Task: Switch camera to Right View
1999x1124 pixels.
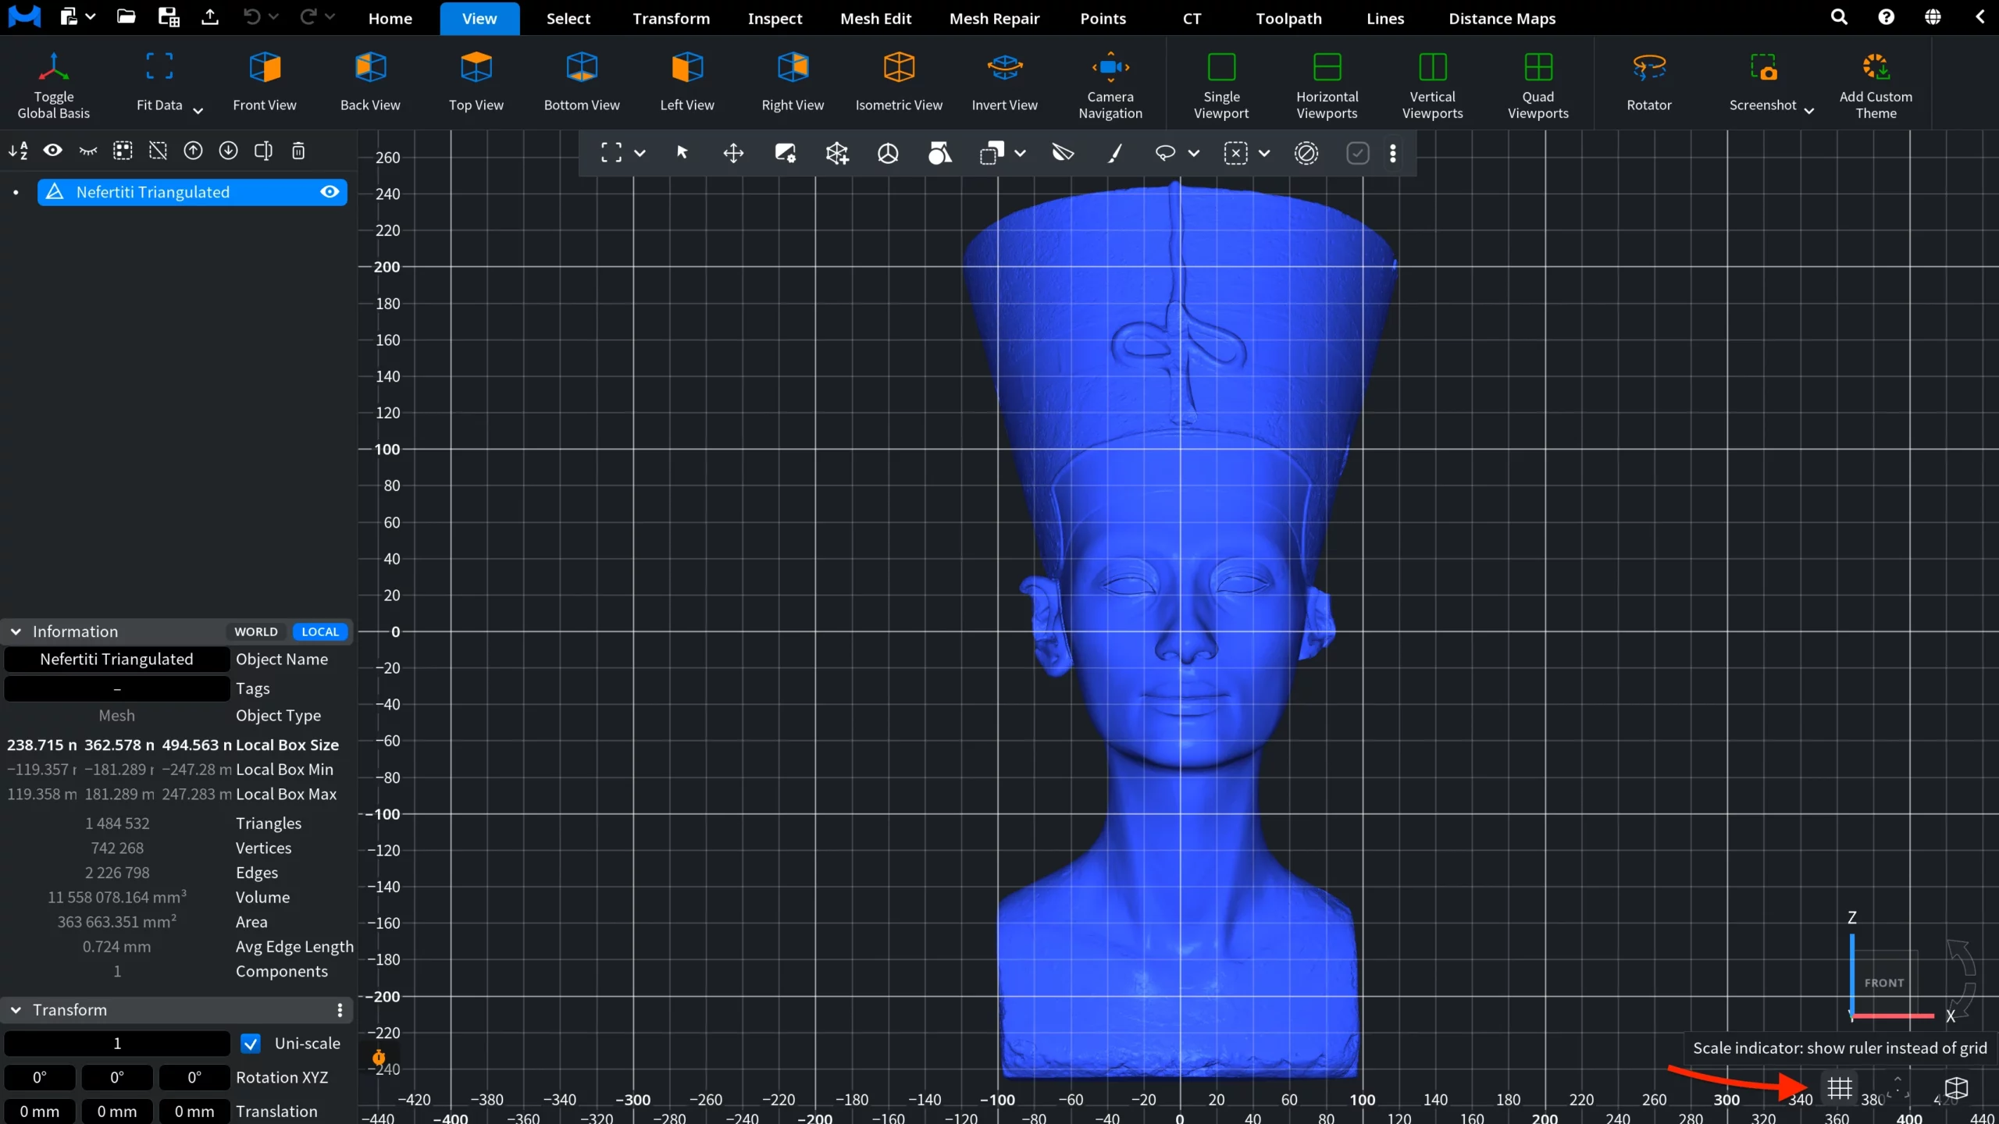Action: tap(793, 68)
